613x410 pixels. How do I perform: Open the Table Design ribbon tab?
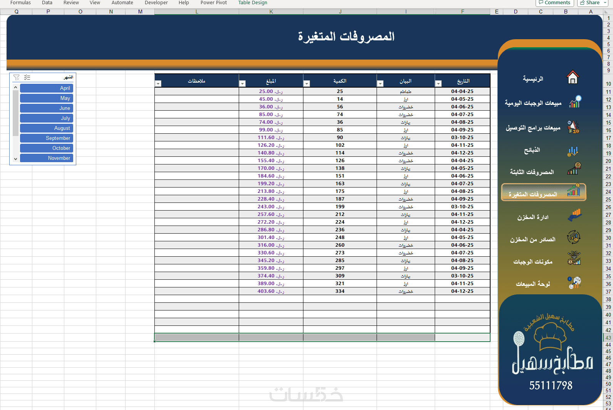pyautogui.click(x=253, y=3)
